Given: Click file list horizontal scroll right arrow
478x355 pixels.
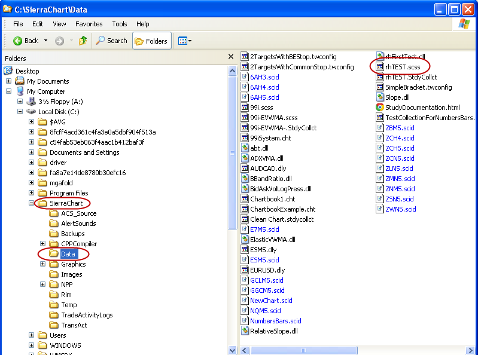Looking at the screenshot, I should click(x=470, y=350).
